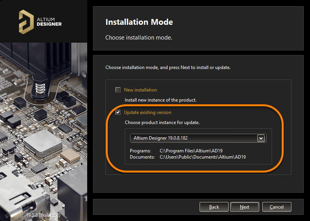Screen dimensions: 310x221
Task: Click the Installation Mode heading
Action: [139, 22]
